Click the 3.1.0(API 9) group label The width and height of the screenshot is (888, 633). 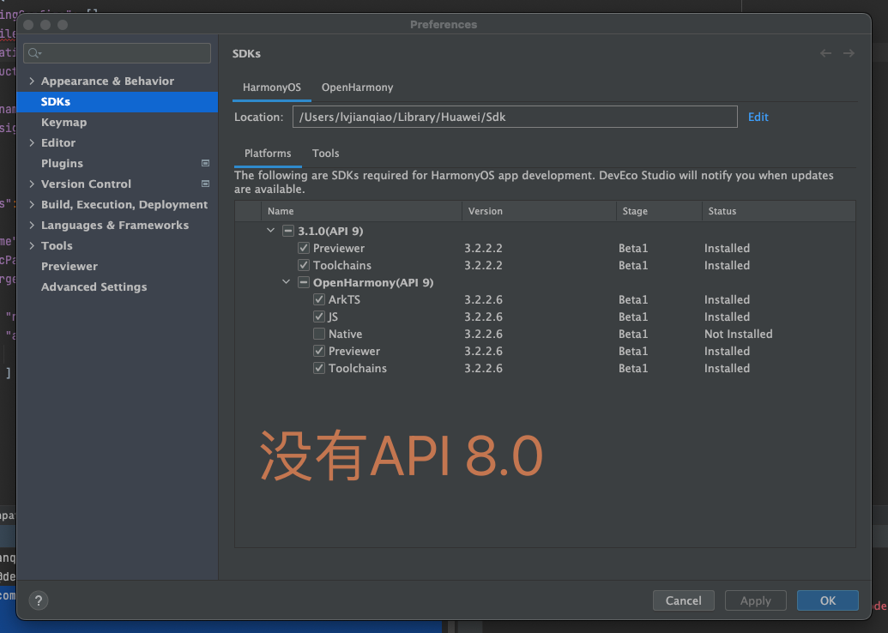point(330,231)
